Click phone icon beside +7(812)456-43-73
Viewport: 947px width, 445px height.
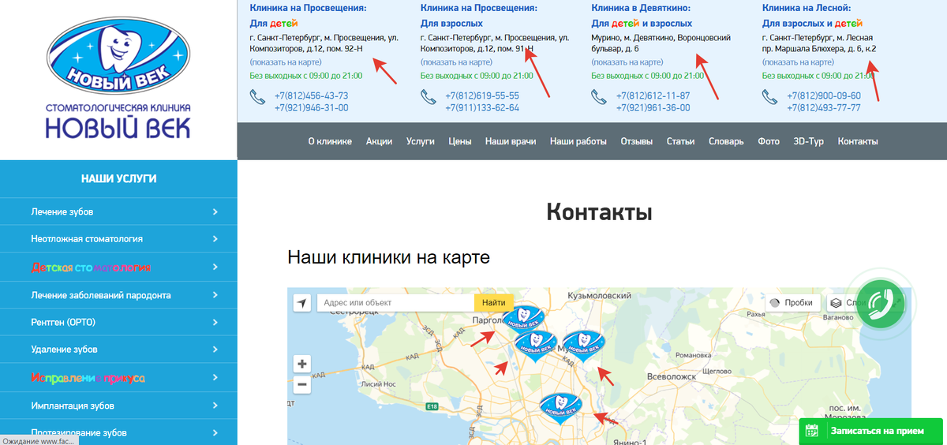click(x=257, y=97)
